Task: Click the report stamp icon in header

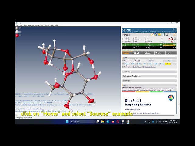Action: coord(167,35)
